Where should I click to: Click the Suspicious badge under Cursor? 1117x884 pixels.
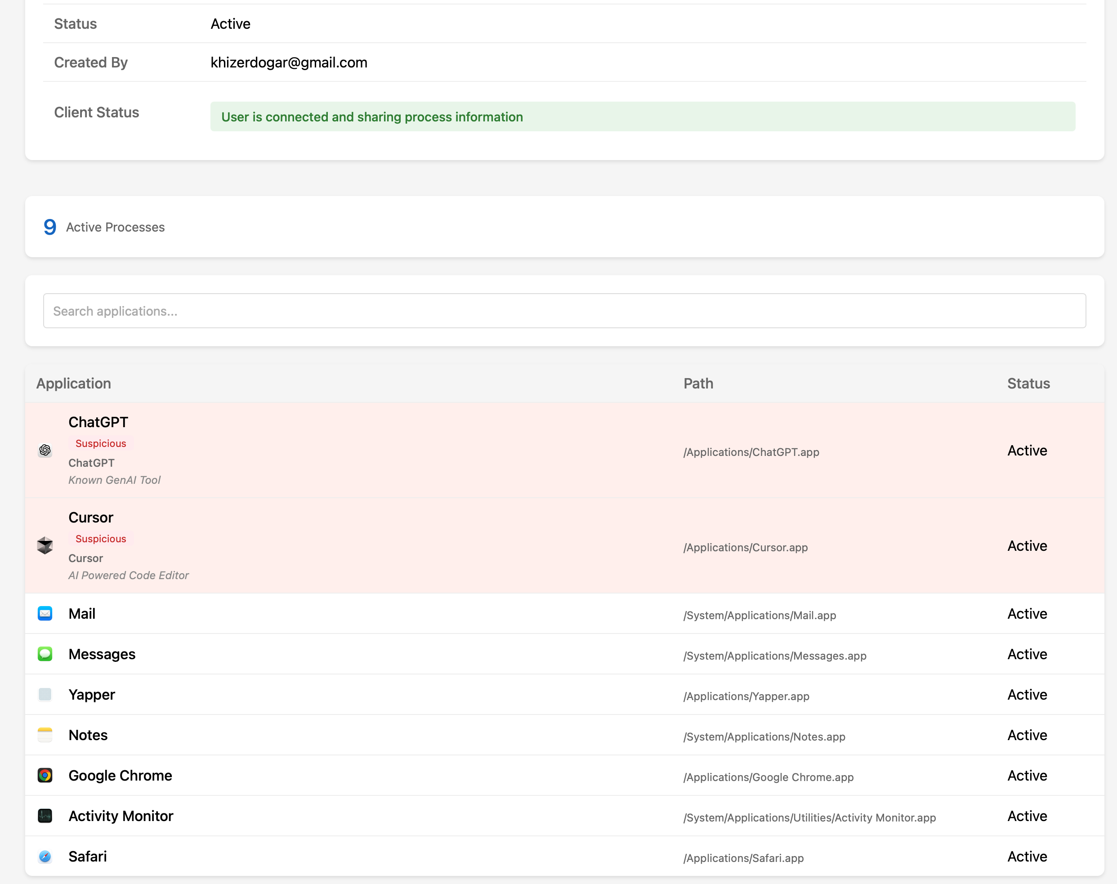click(x=100, y=539)
